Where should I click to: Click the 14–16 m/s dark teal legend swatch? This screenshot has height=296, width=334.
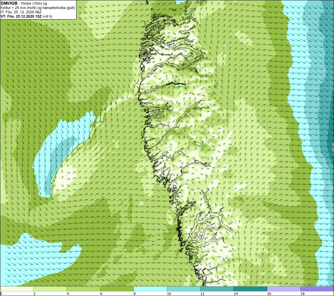[251, 289]
